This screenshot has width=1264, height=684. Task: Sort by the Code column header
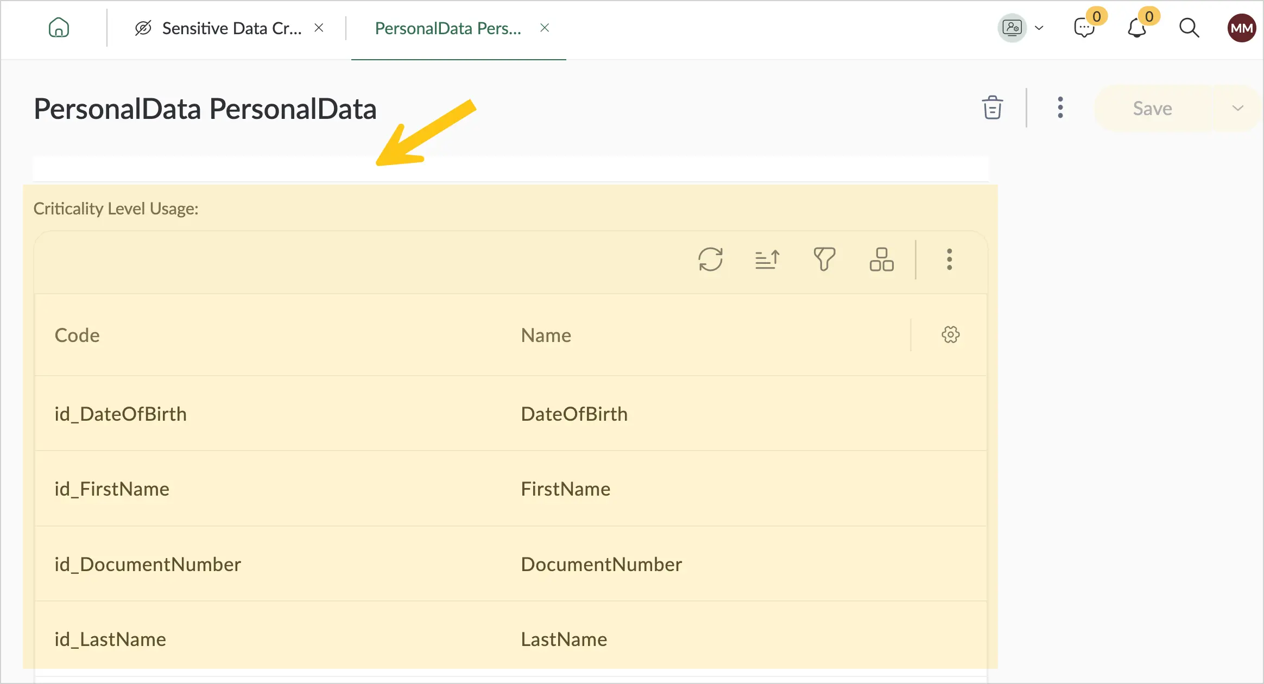pyautogui.click(x=77, y=335)
